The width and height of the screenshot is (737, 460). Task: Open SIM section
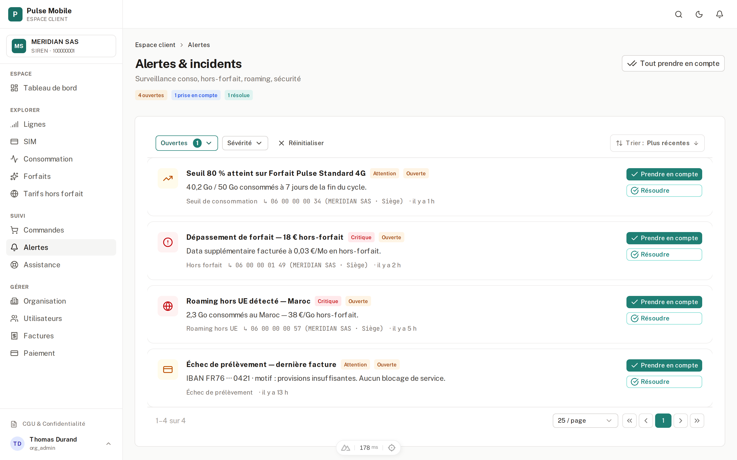(x=61, y=142)
